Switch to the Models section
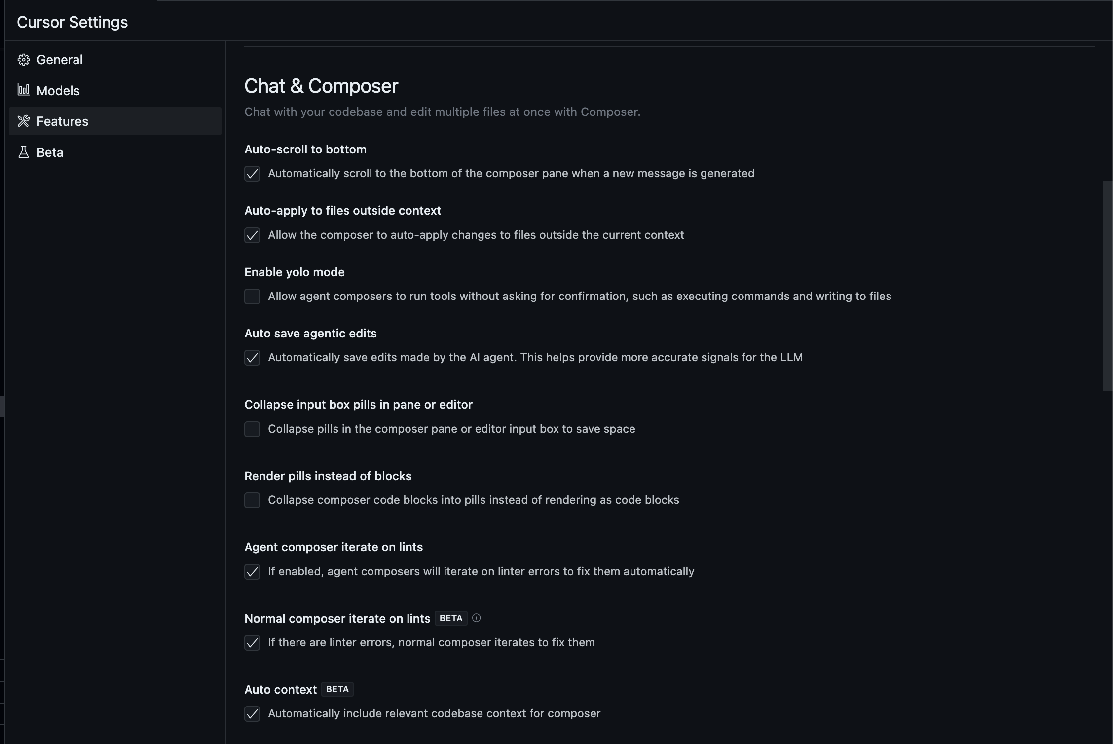This screenshot has width=1113, height=744. point(58,91)
